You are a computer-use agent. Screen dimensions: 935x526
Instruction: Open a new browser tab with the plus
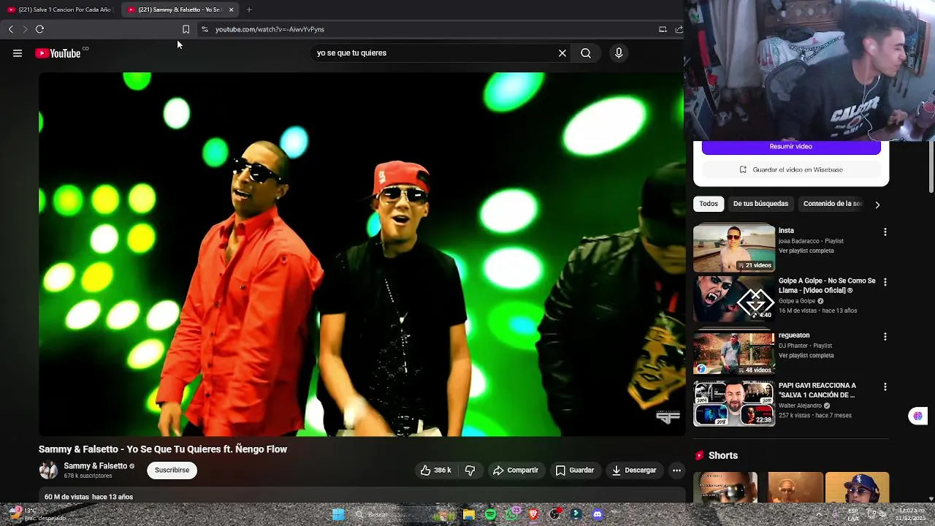click(x=249, y=9)
